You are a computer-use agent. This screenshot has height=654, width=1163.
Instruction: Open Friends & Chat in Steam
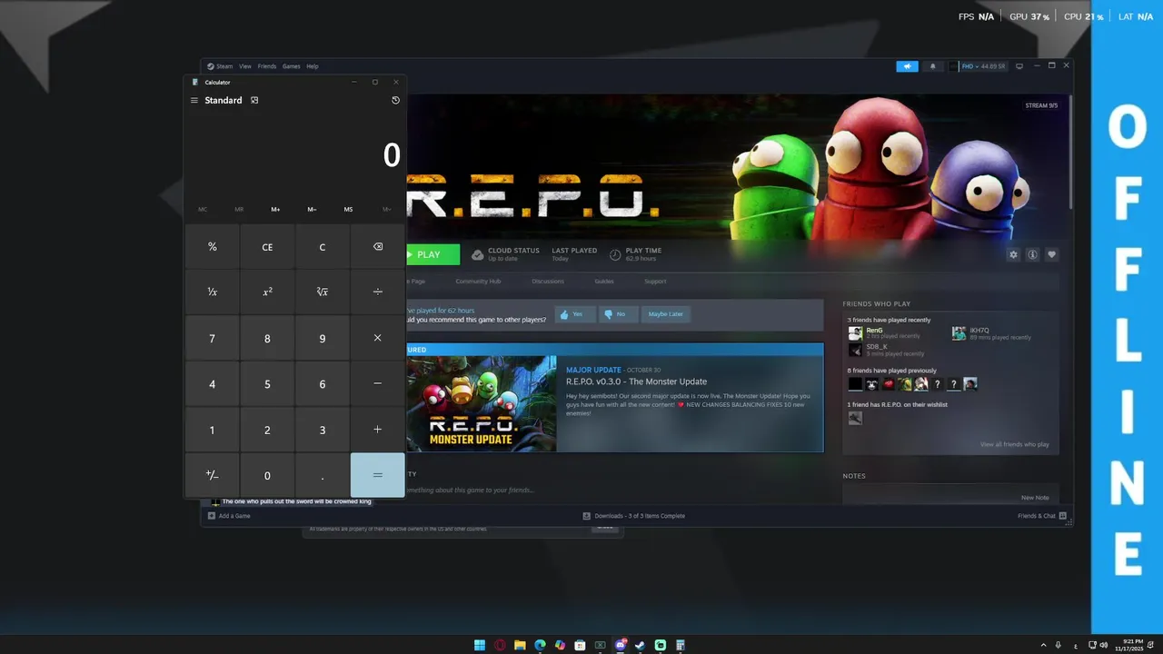(x=1042, y=516)
